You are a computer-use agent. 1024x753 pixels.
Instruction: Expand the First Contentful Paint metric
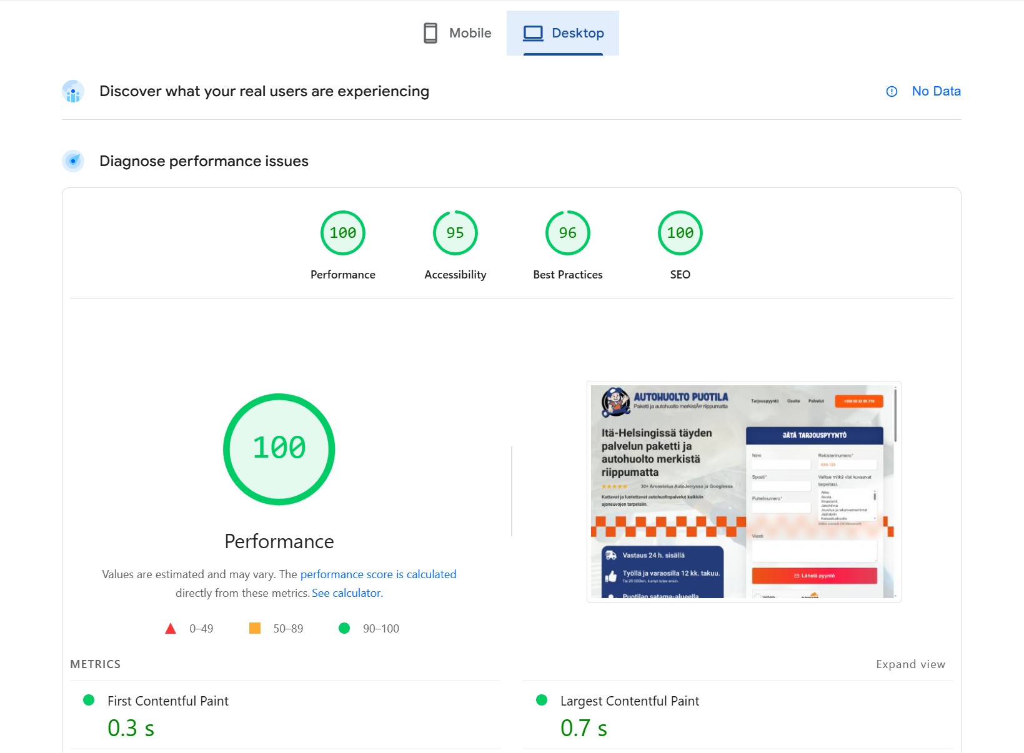[168, 701]
